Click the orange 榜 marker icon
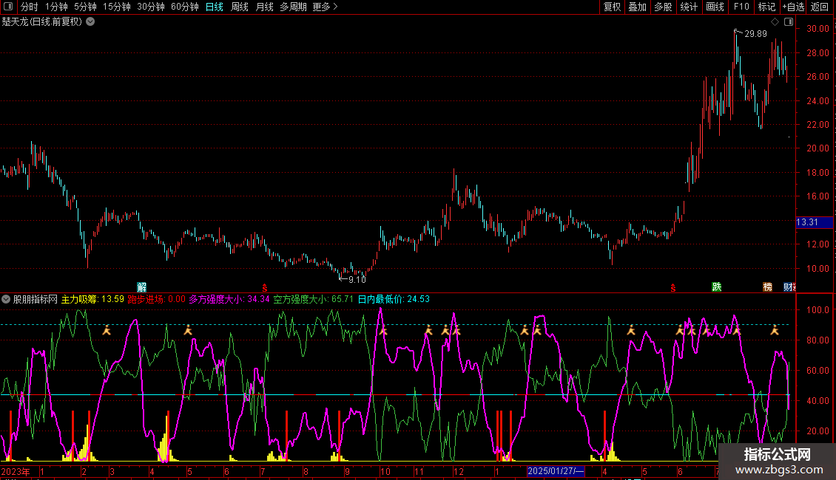The image size is (836, 480). point(767,287)
